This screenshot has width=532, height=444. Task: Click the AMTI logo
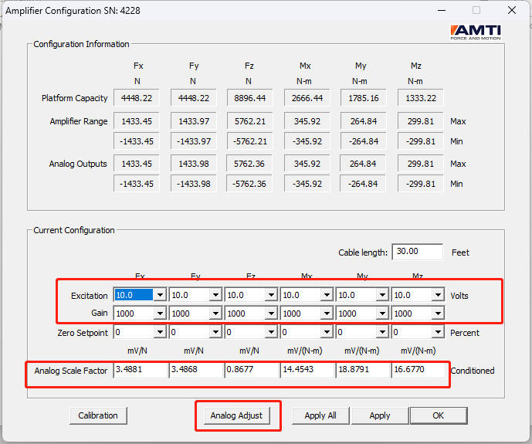pyautogui.click(x=476, y=32)
